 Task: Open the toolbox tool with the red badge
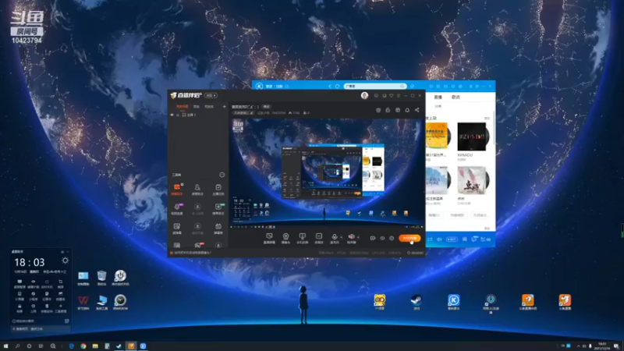[197, 245]
